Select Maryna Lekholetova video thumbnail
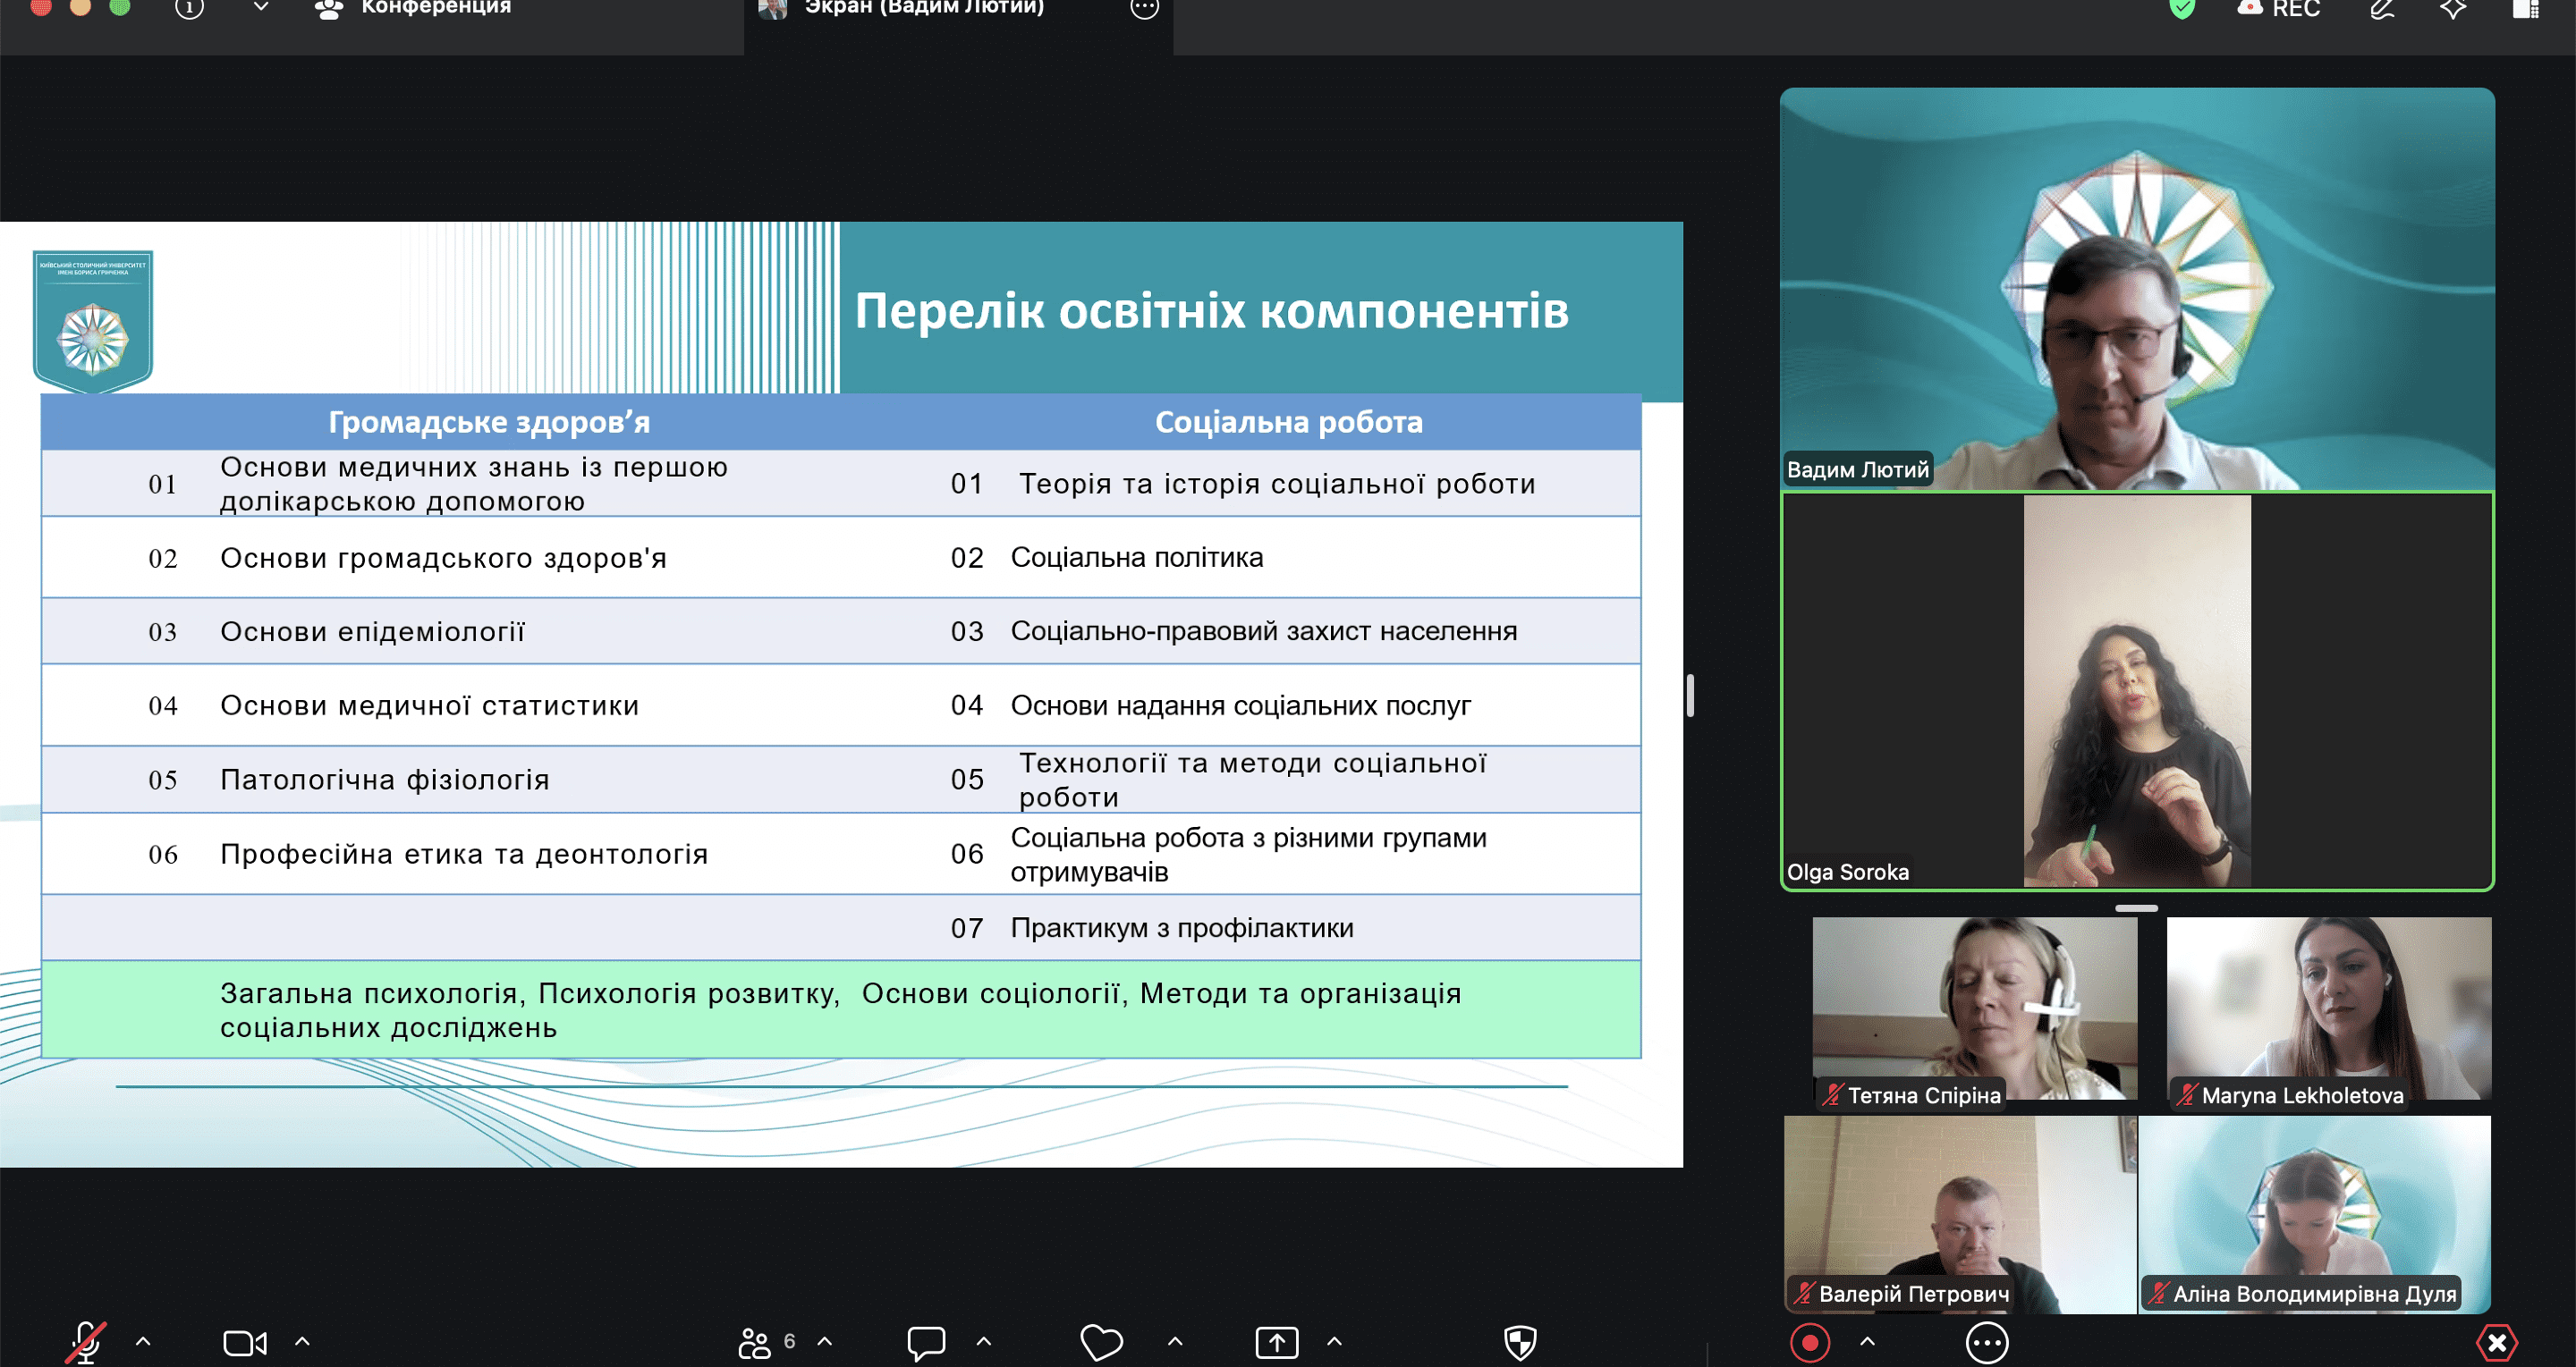Image resolution: width=2576 pixels, height=1367 pixels. [x=2329, y=1008]
